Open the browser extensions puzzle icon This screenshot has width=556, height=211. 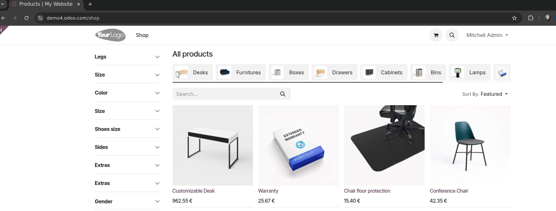[x=531, y=18]
